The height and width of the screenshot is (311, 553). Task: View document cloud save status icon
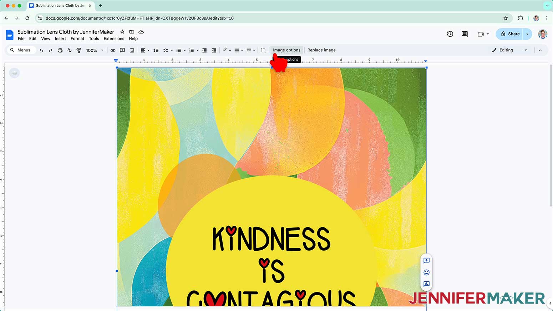click(x=141, y=32)
